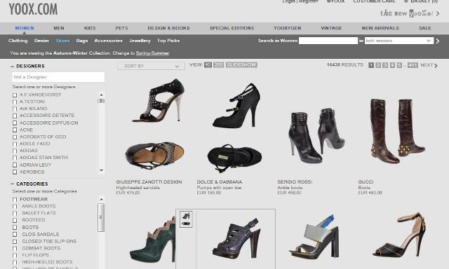Set view to 200 items
The height and width of the screenshot is (269, 449).
(218, 65)
